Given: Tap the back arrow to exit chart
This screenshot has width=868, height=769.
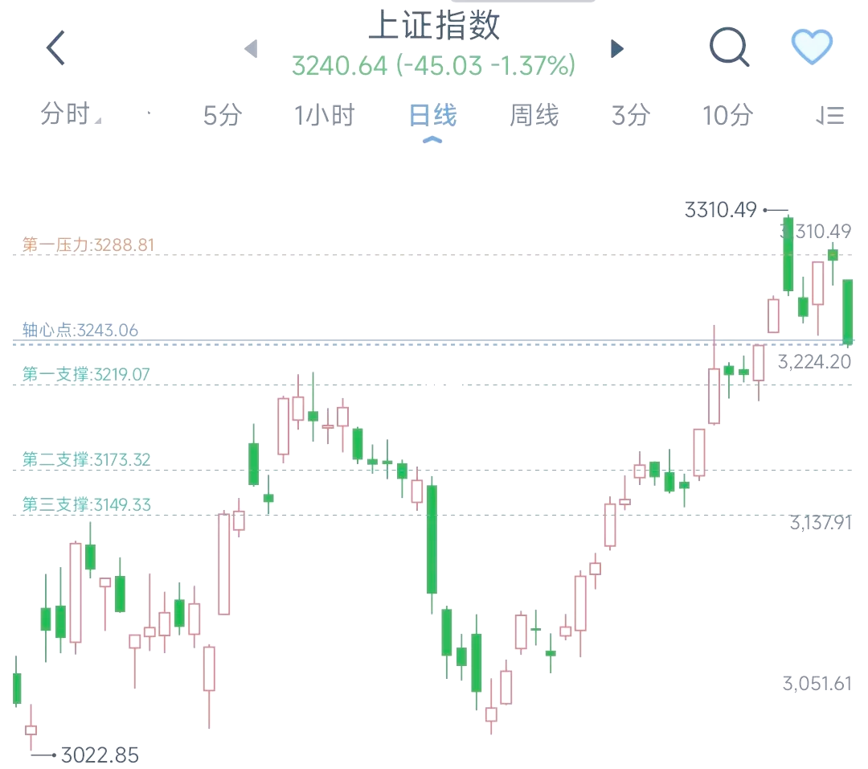Looking at the screenshot, I should 54,47.
